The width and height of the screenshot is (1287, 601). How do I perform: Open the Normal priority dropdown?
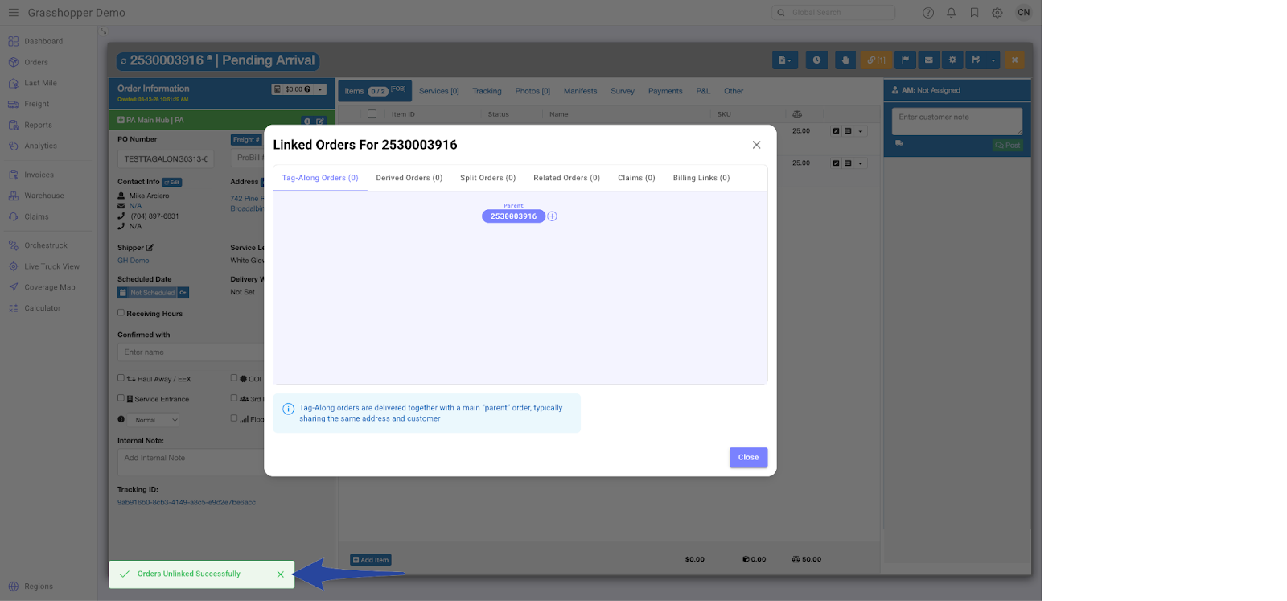[157, 420]
